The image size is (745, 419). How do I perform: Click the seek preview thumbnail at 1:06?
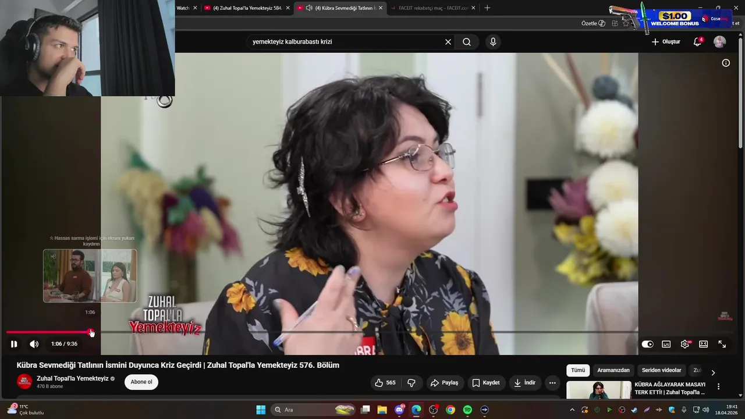[x=90, y=276]
